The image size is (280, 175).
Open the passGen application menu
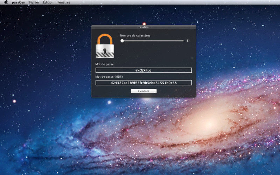tap(19, 2)
